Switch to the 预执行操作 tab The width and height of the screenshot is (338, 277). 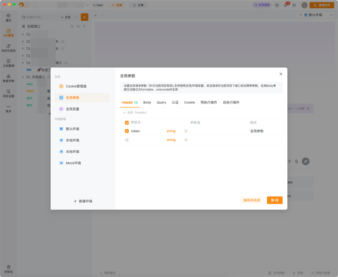pos(209,102)
